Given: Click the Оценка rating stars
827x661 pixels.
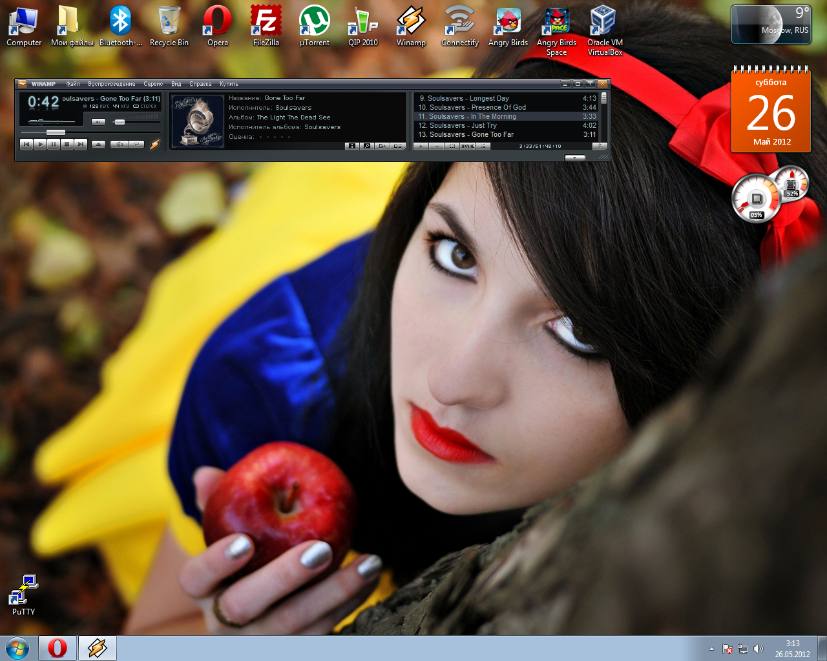Looking at the screenshot, I should coord(275,137).
